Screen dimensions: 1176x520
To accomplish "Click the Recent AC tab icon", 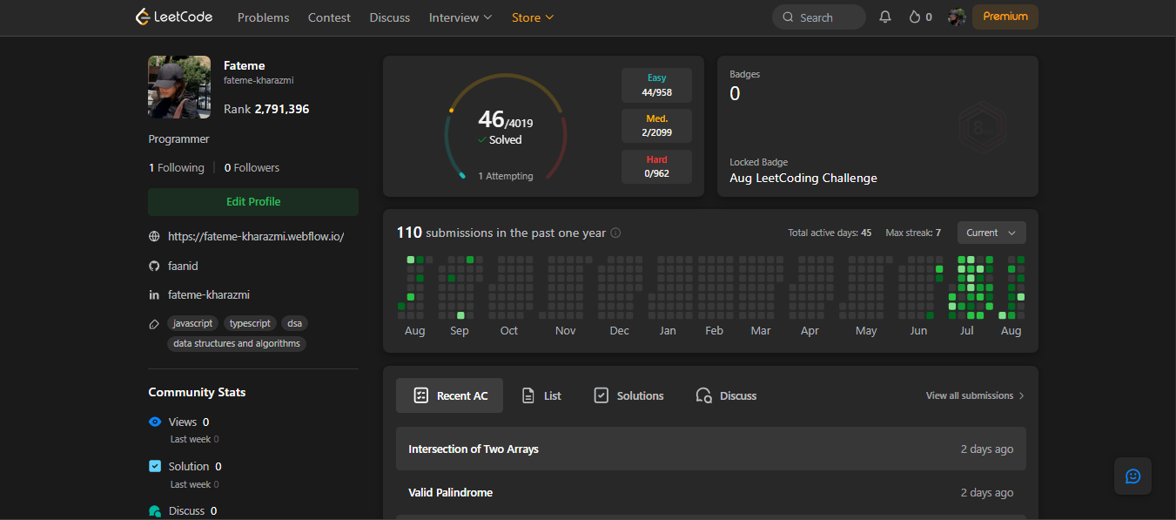I will (x=420, y=395).
